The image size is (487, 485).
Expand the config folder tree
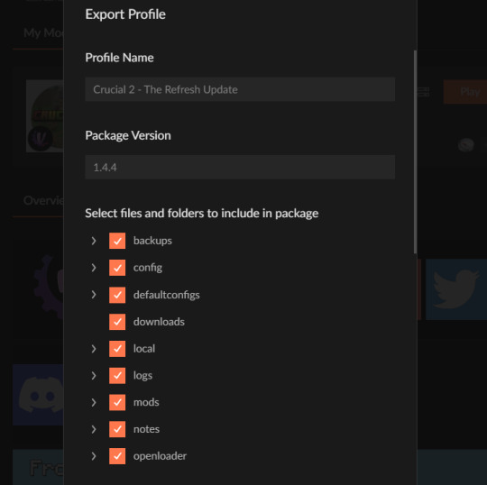pyautogui.click(x=94, y=268)
